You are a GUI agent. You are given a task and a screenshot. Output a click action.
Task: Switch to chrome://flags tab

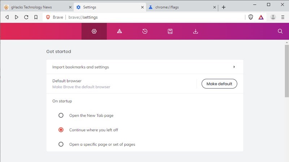point(182,7)
